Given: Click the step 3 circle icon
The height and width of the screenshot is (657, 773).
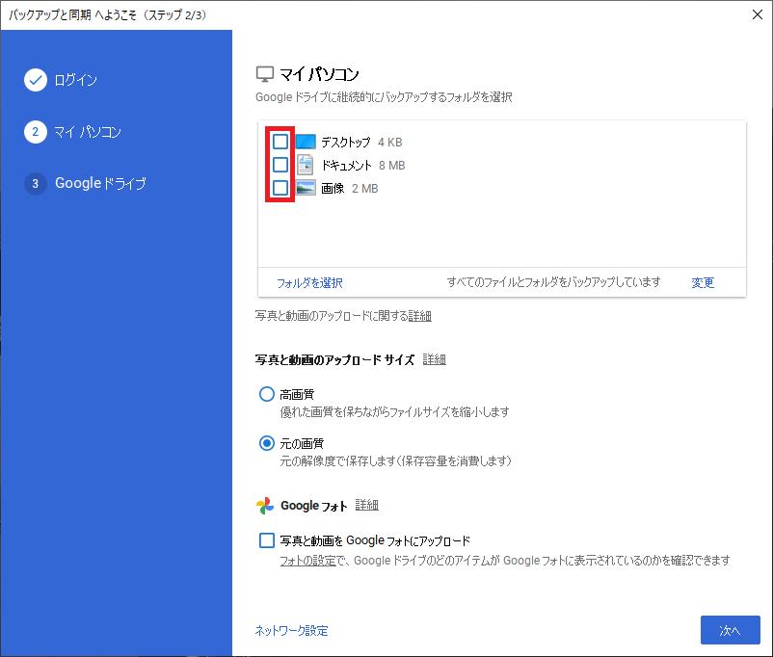Looking at the screenshot, I should [36, 184].
